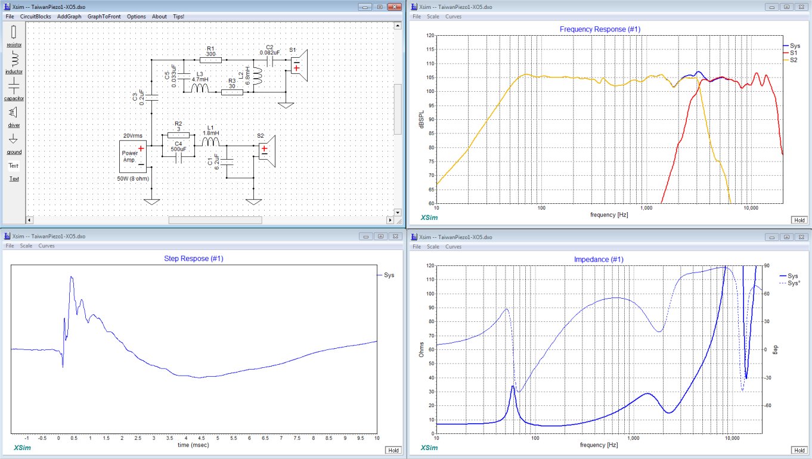Screen dimensions: 812x459
Task: Select the inductor component tool
Action: [x=13, y=62]
